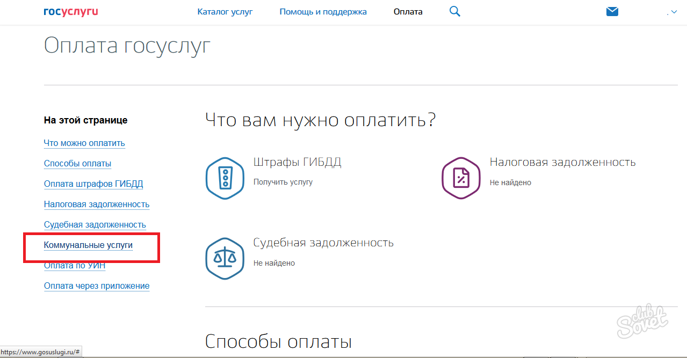Viewport: 687px width, 358px height.
Task: Open the search magnifier icon
Action: [x=454, y=11]
